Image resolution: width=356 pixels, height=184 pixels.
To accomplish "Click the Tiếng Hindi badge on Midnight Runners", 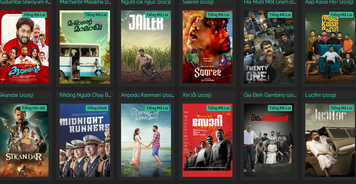I will click(x=97, y=108).
